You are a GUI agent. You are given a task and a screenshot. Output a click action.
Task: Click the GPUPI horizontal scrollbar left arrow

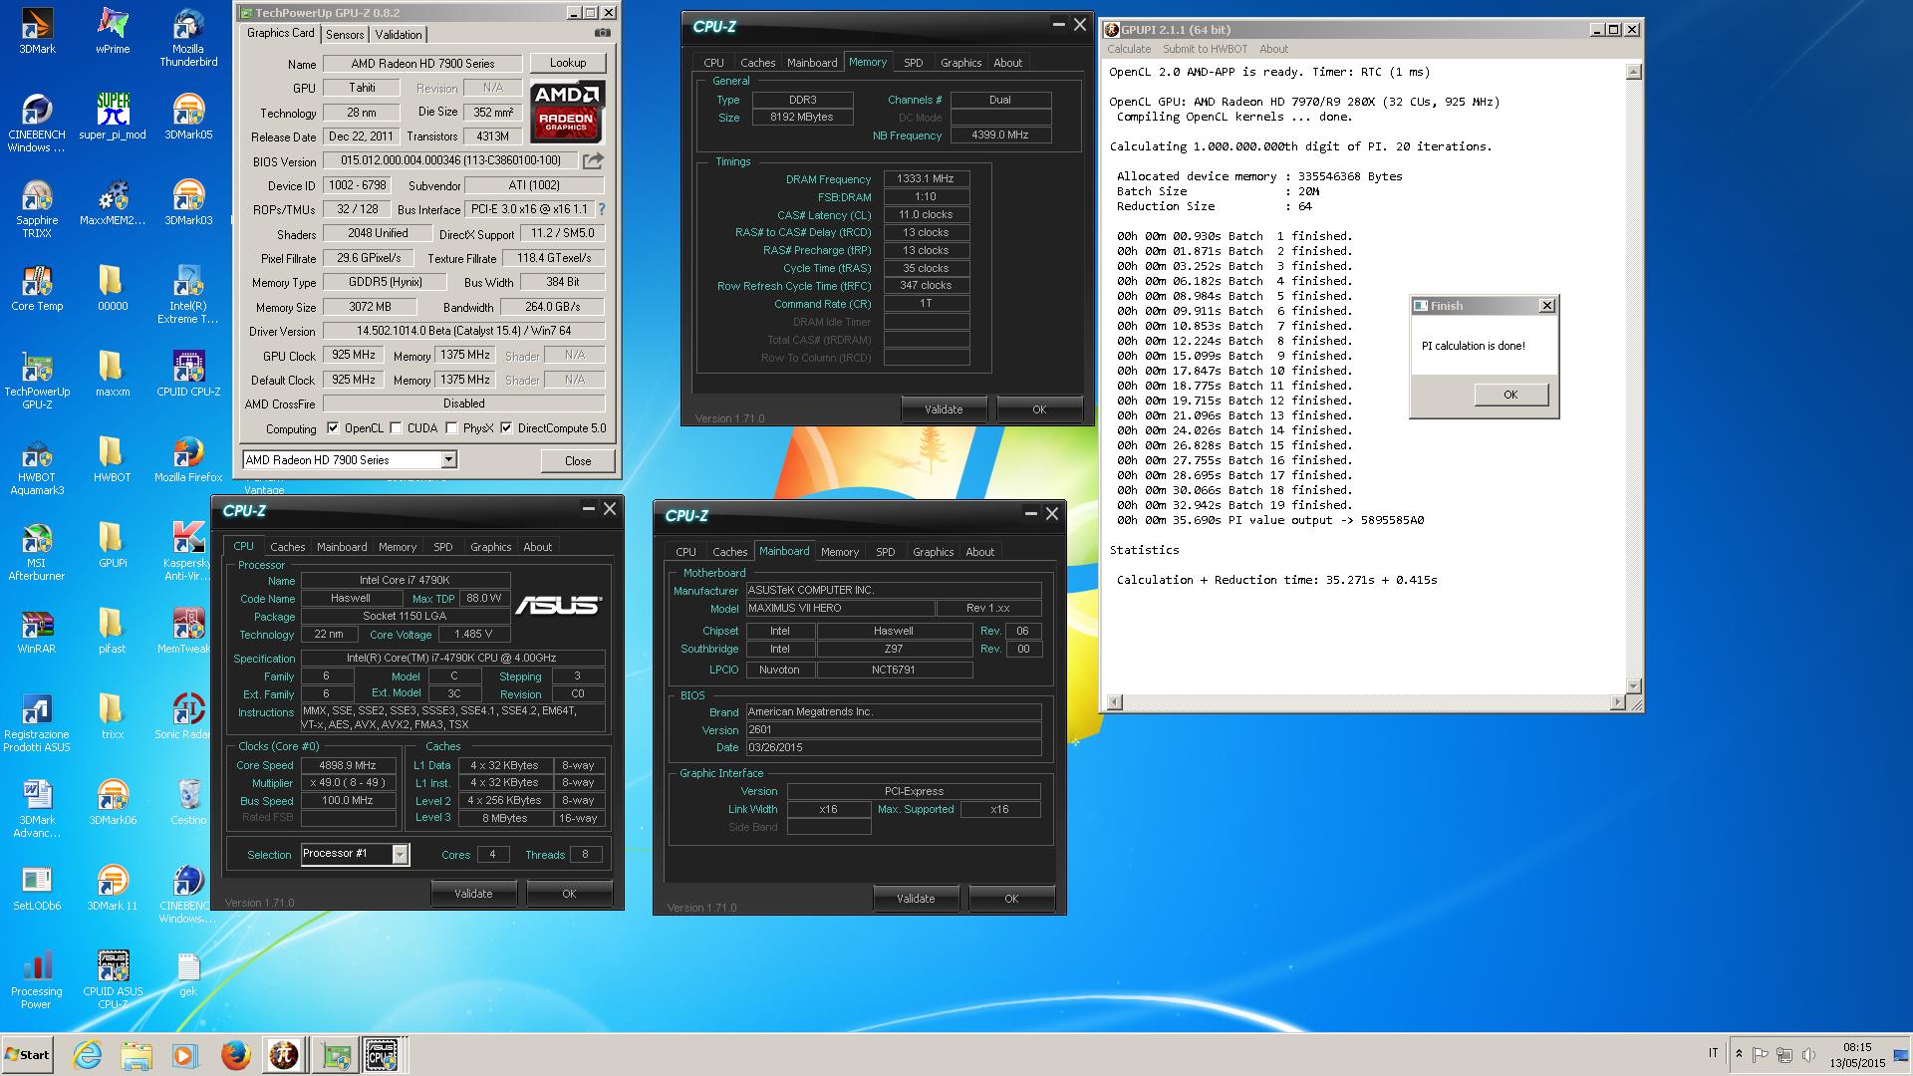coord(1115,702)
